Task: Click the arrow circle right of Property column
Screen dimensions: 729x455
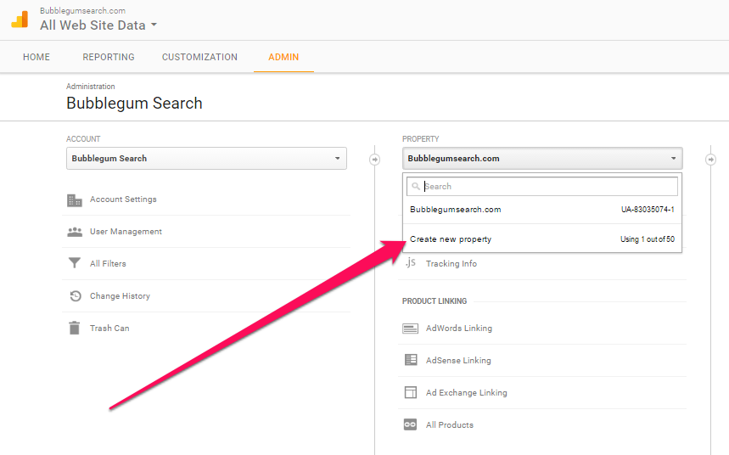Action: 710,160
